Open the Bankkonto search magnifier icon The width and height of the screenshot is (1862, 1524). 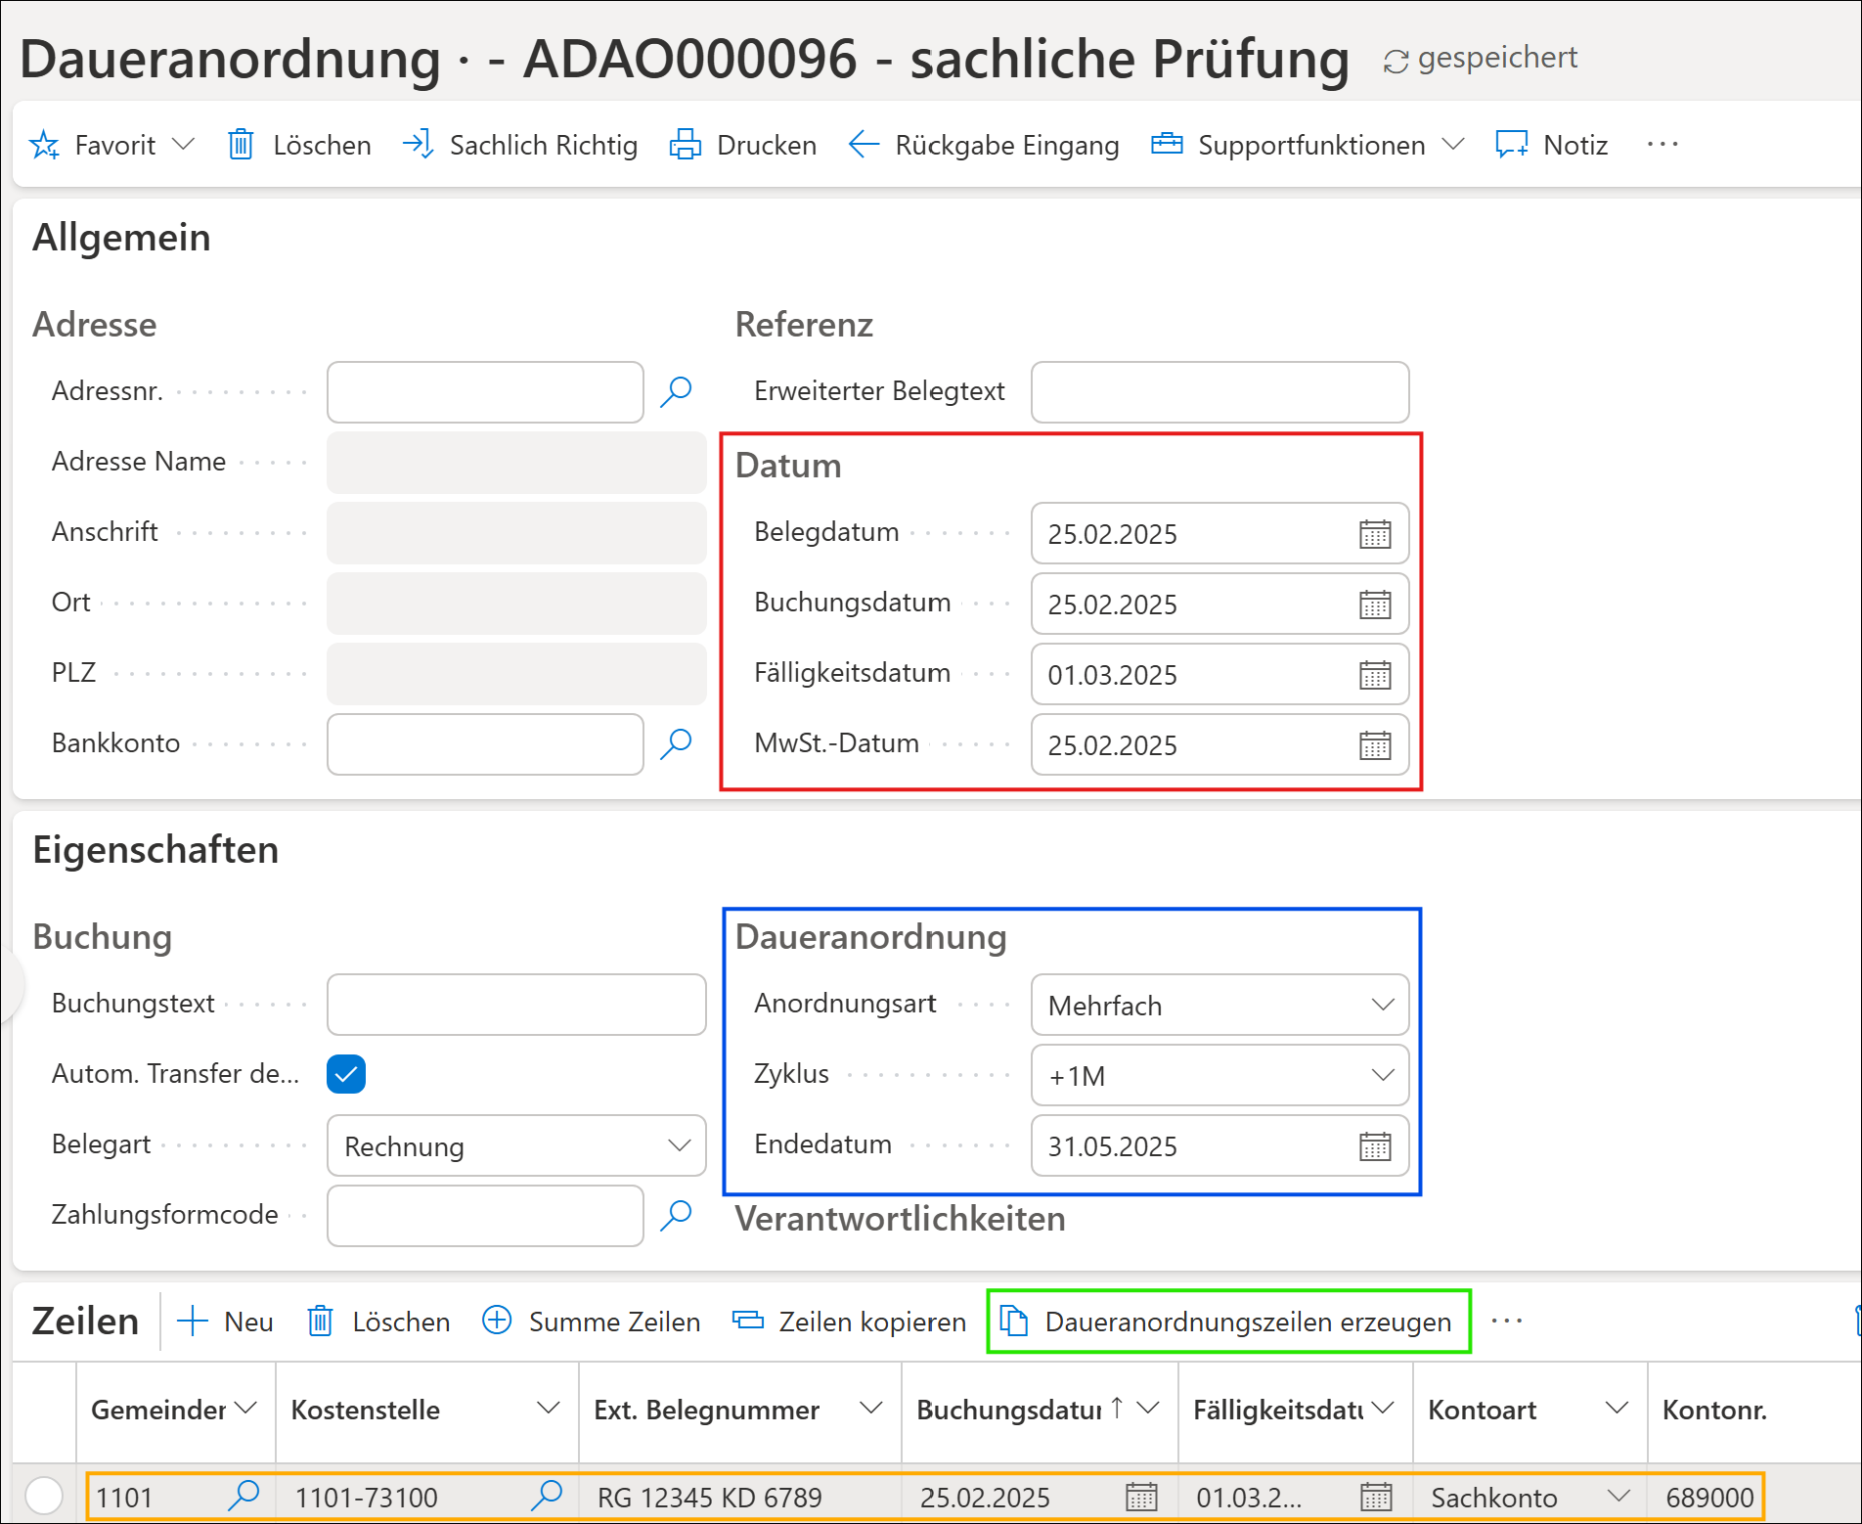[x=676, y=743]
